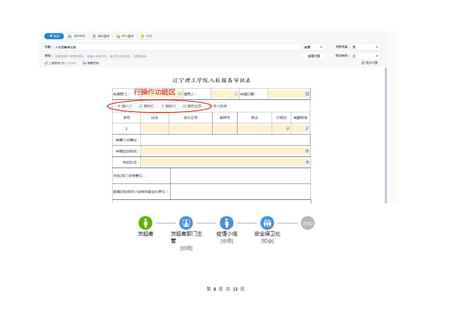Click the 学院/部门领导意见 opinion field
The width and height of the screenshot is (451, 318).
240,176
